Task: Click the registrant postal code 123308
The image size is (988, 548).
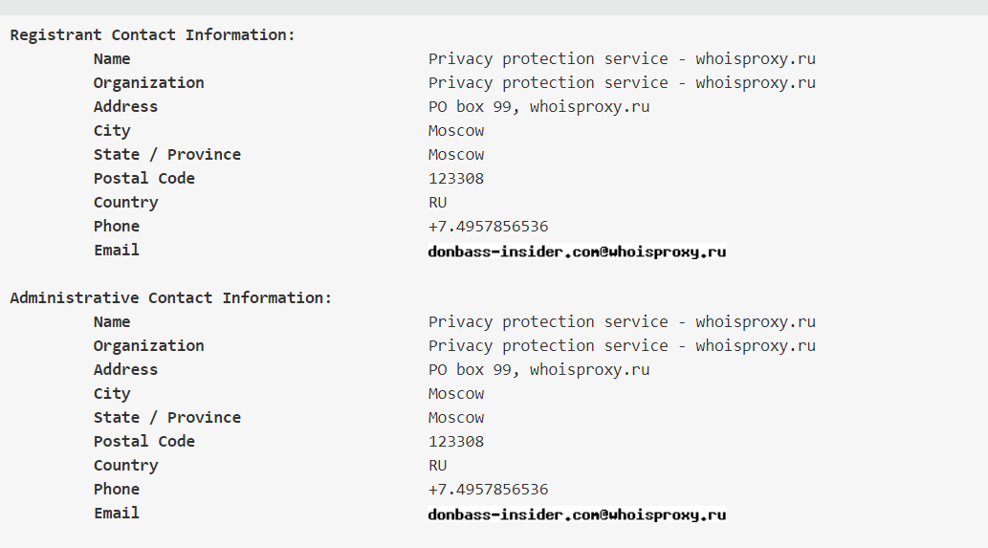Action: pyautogui.click(x=456, y=179)
